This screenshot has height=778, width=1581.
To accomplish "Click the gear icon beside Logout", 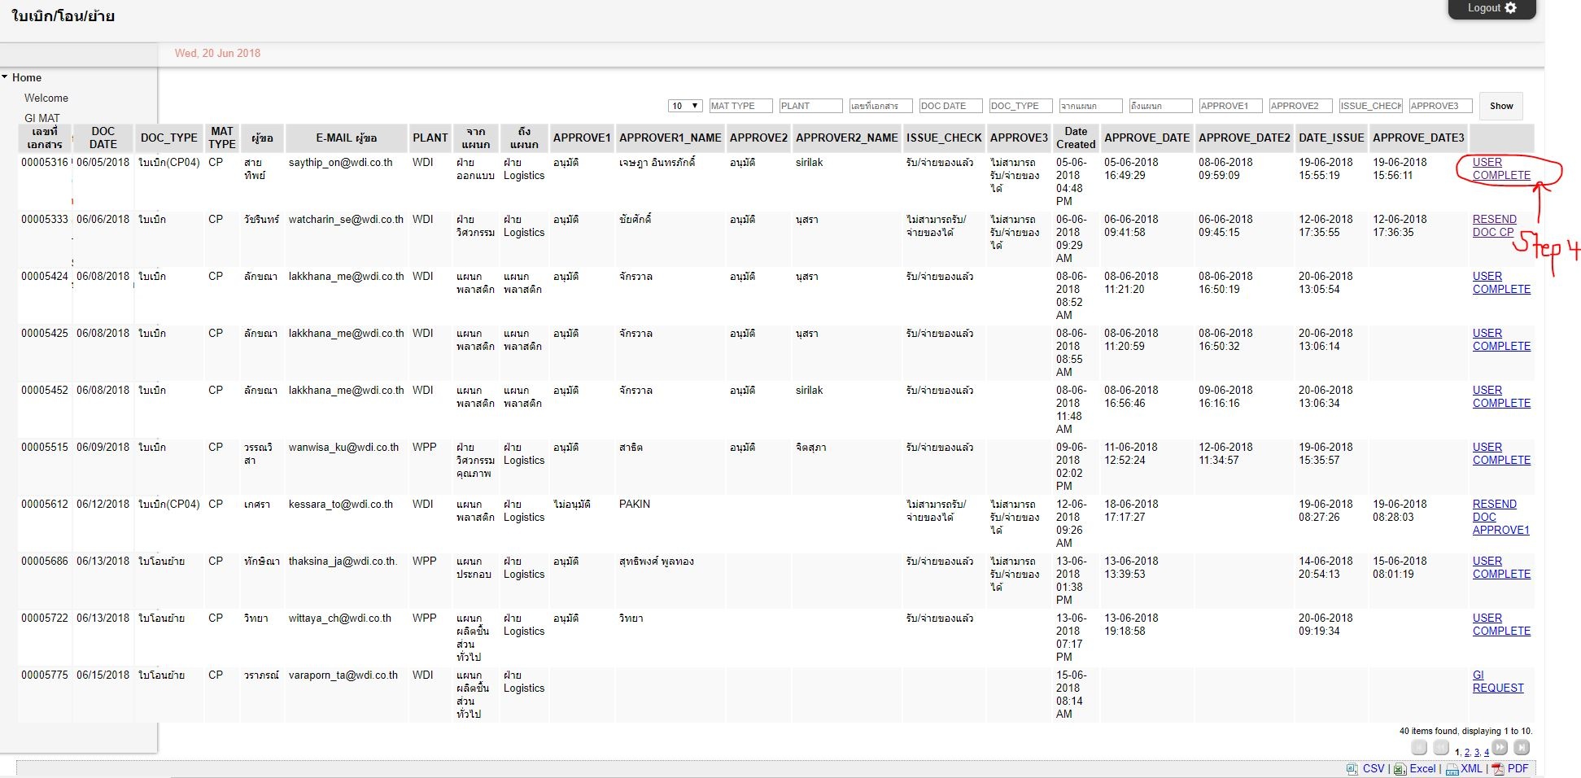I will click(x=1511, y=8).
